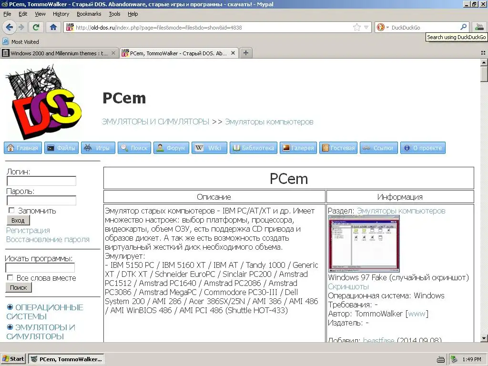The image size is (488, 366).
Task: Open Эмуляторы компьютеров breadcrumb link
Action: click(x=269, y=122)
